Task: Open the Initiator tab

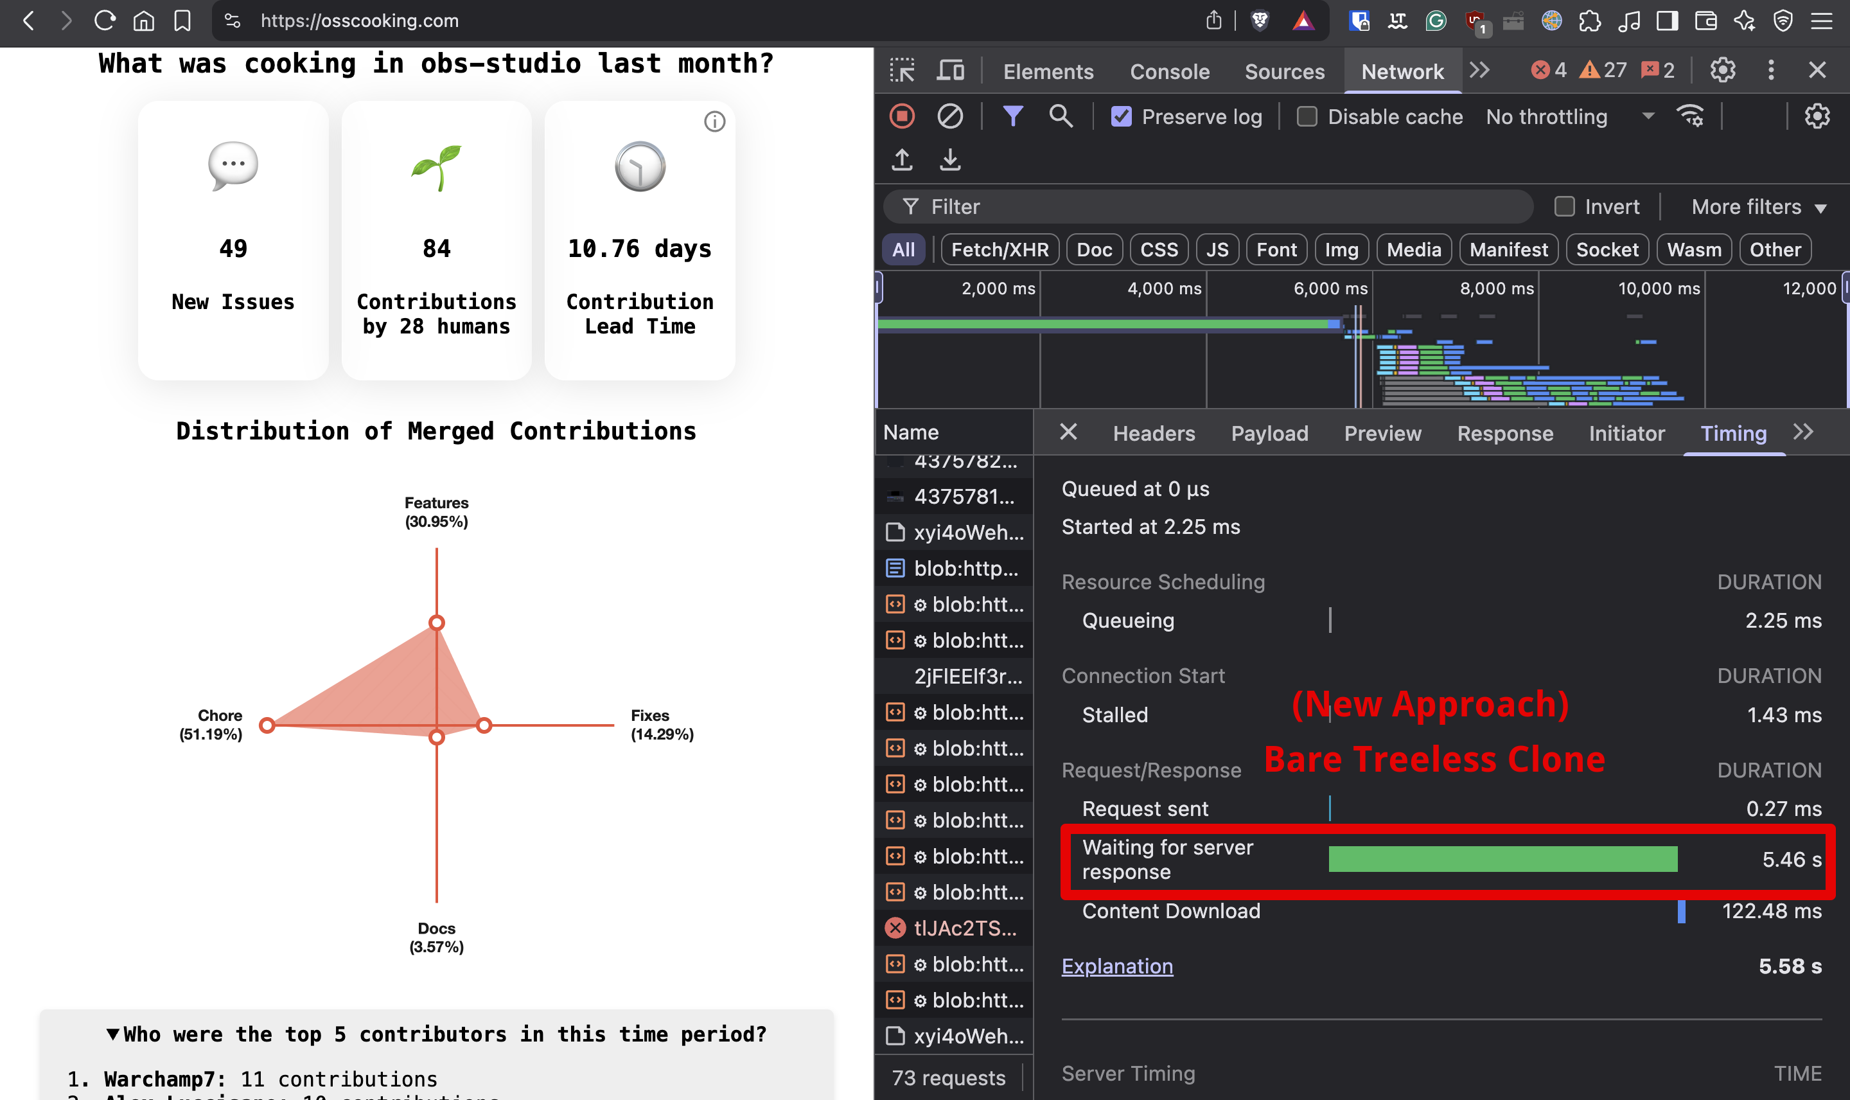Action: pos(1626,433)
